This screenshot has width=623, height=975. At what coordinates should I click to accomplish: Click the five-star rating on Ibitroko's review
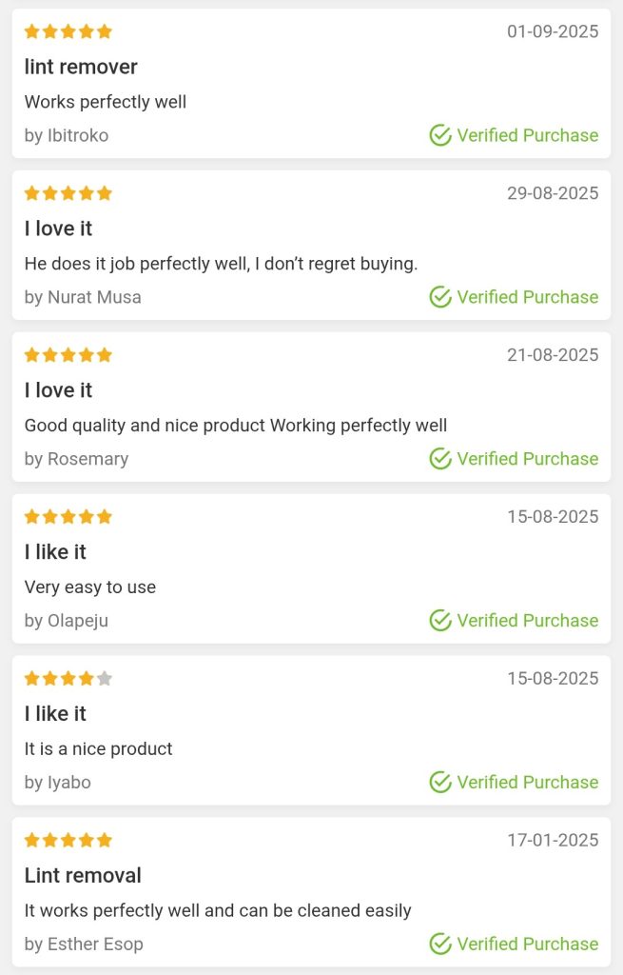coord(68,31)
